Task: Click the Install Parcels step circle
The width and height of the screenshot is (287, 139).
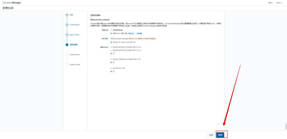Action: point(67,55)
